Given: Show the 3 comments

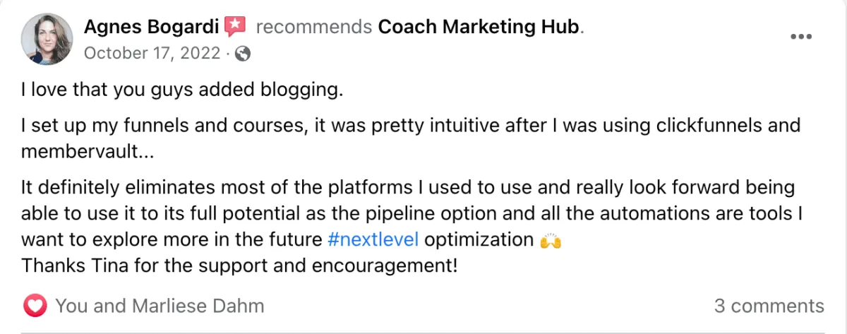Looking at the screenshot, I should click(x=769, y=306).
